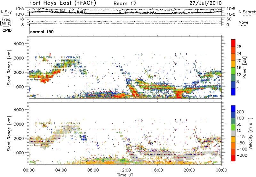Click the date '27/Jul/2010'
The image size is (256, 177).
click(205, 3)
